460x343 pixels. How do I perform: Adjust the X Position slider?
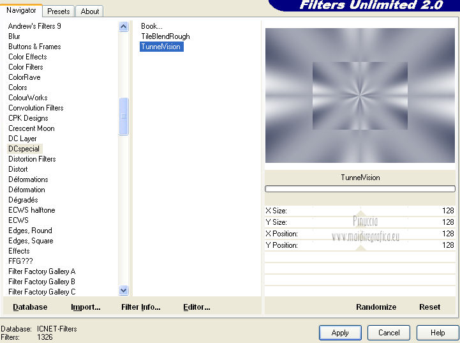coord(360,234)
